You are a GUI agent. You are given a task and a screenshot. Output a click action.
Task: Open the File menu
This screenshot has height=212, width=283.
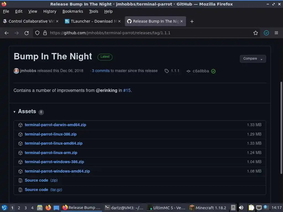(x=6, y=11)
